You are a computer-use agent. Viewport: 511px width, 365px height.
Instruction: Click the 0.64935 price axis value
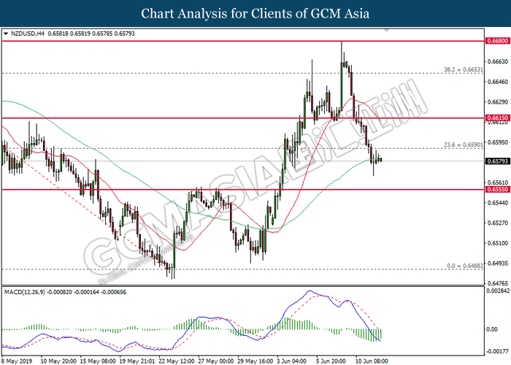[x=498, y=263]
